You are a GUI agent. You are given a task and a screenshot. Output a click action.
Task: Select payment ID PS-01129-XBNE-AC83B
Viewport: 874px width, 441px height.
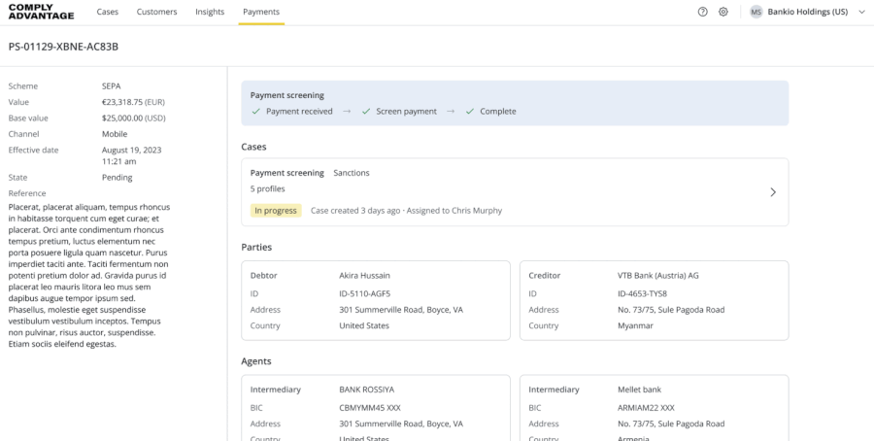coord(63,47)
